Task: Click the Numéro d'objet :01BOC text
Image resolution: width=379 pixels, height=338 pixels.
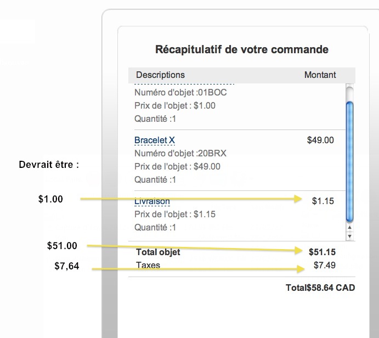Action: (180, 92)
